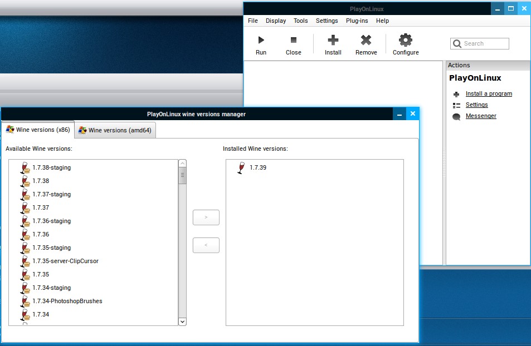The image size is (531, 346).
Task: Click the Install a program link
Action: pos(489,94)
